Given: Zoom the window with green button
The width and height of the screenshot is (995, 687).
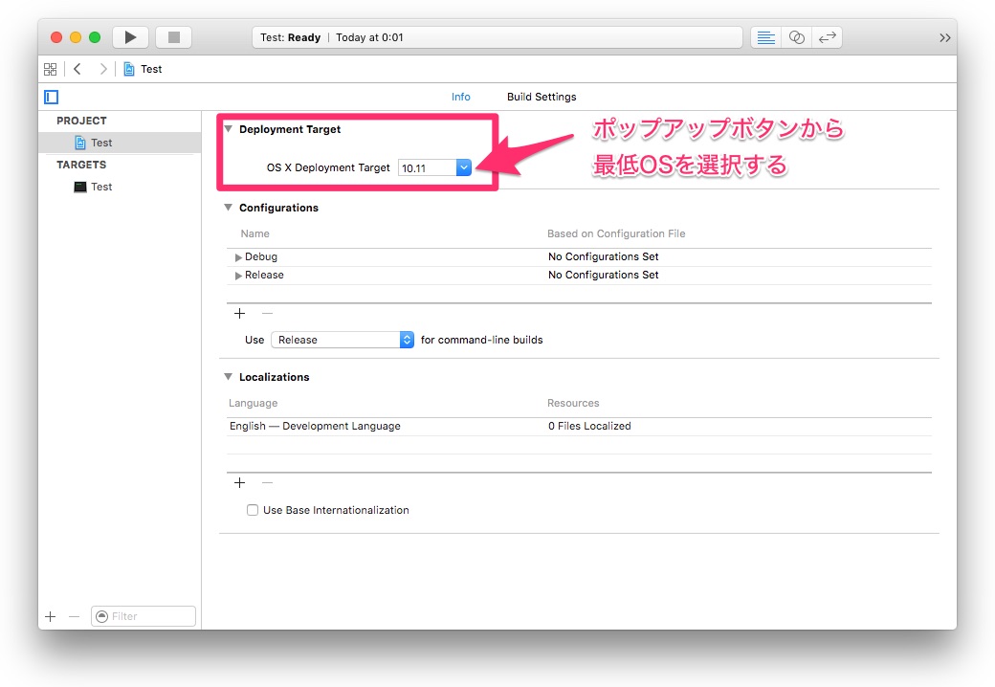Looking at the screenshot, I should tap(95, 37).
